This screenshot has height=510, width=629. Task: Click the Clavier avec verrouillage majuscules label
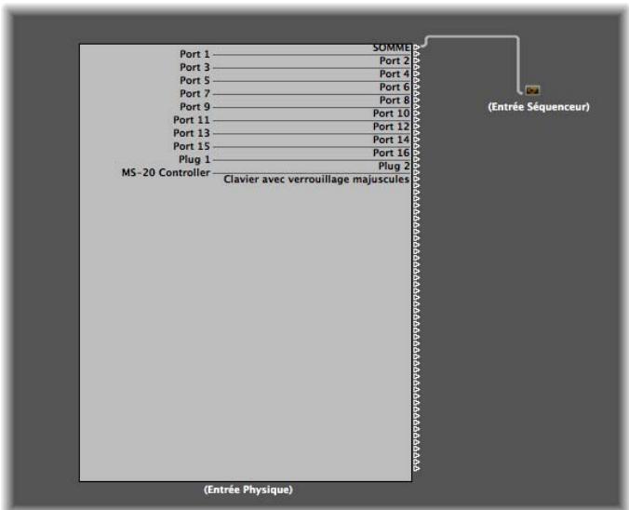[316, 180]
